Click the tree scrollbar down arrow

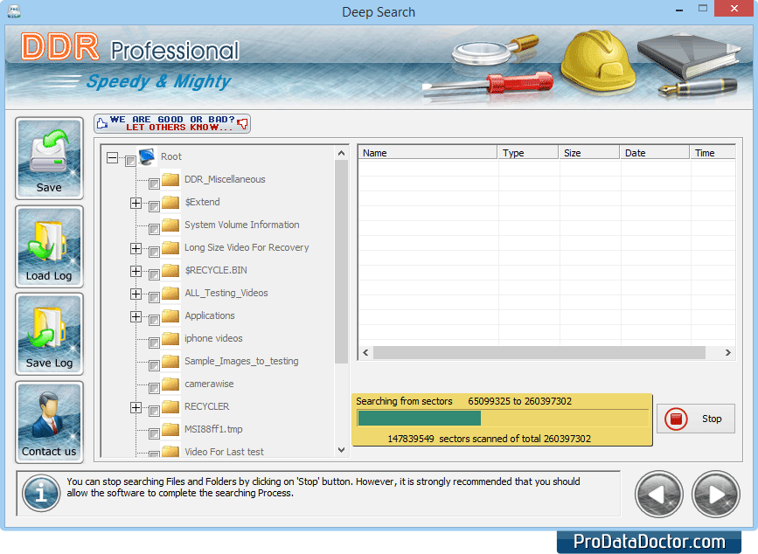click(341, 450)
